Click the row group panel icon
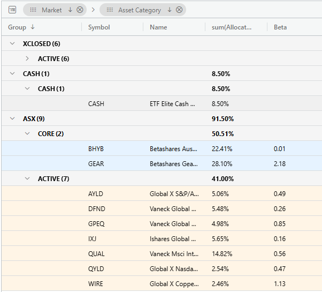The height and width of the screenshot is (292, 322). pos(12,10)
